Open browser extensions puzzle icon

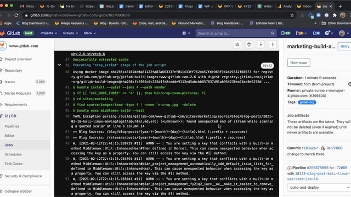[335, 15]
